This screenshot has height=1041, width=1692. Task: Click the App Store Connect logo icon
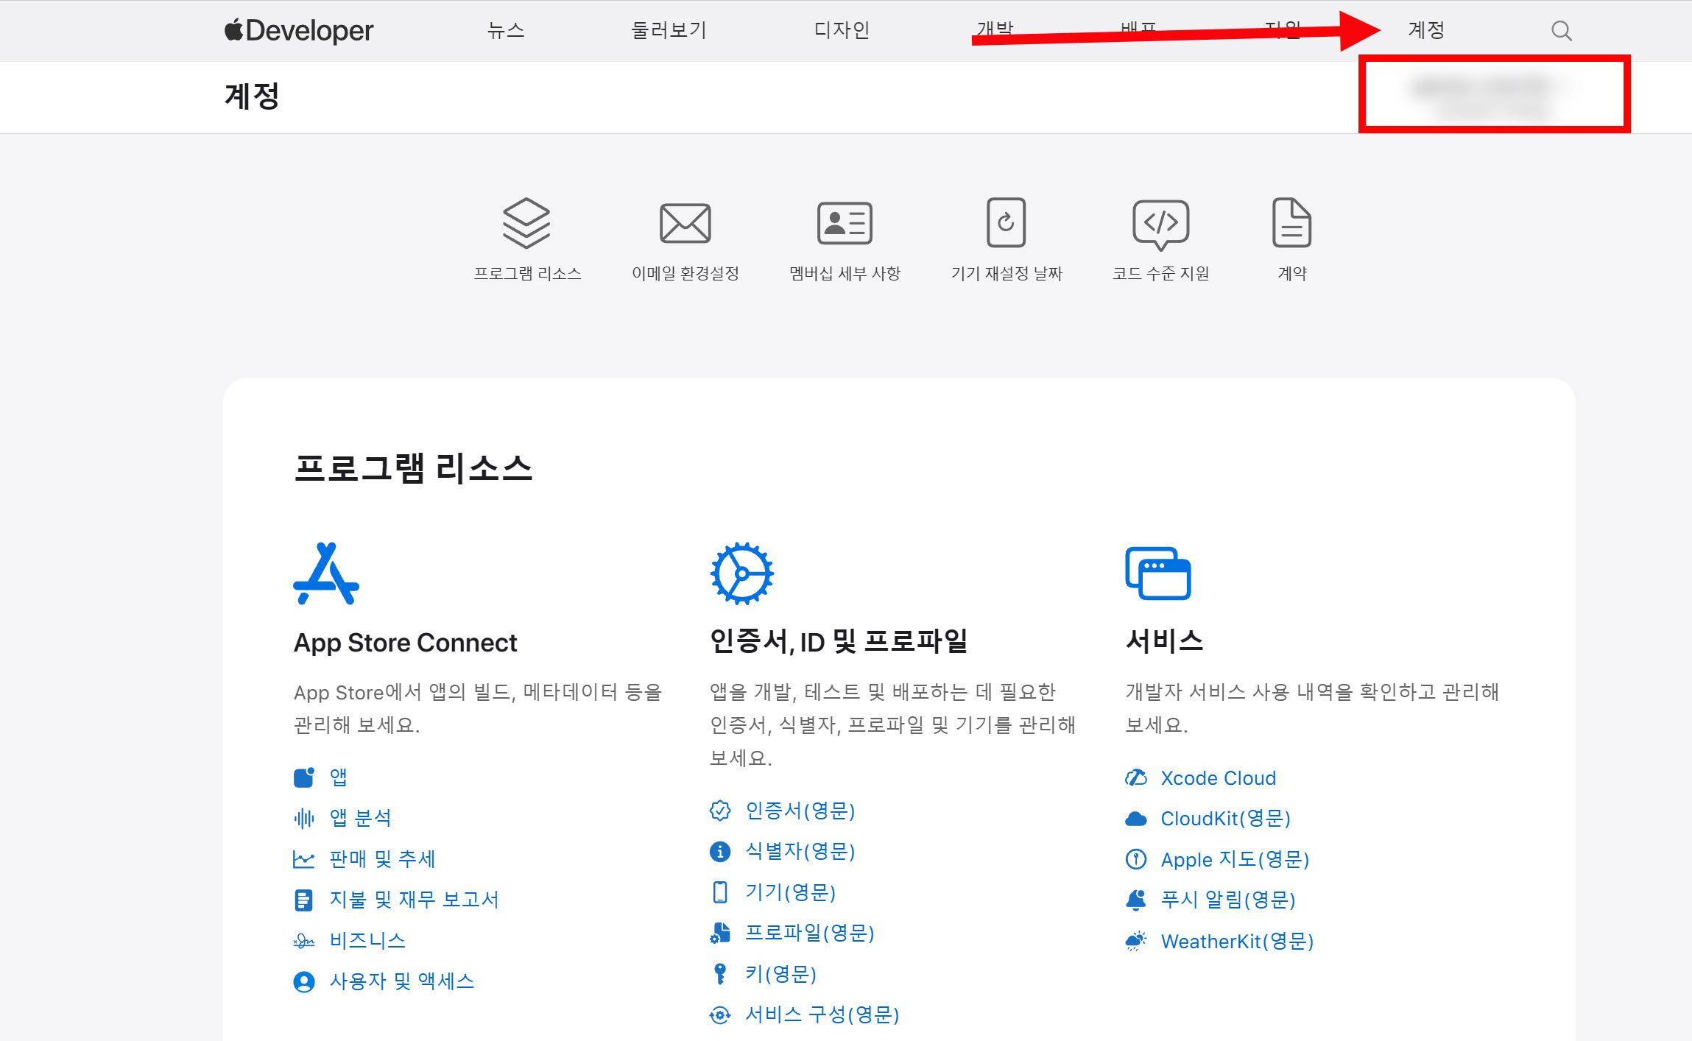(x=325, y=574)
